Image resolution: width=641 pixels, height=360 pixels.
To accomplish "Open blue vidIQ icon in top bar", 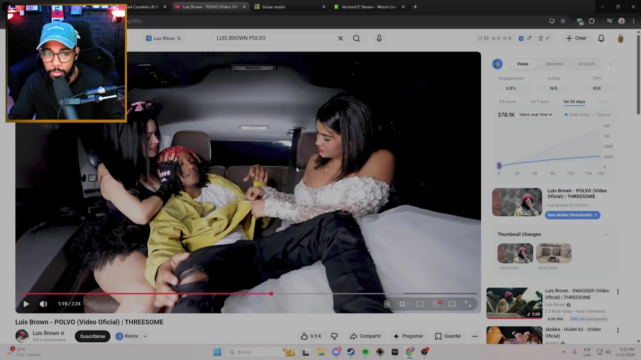I will coord(521,38).
